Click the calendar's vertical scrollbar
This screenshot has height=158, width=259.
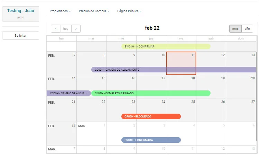(257, 96)
